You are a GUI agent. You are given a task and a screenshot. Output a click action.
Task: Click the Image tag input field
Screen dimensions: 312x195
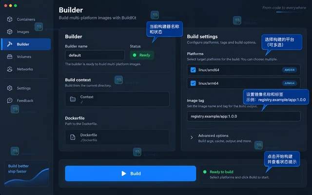(x=244, y=116)
